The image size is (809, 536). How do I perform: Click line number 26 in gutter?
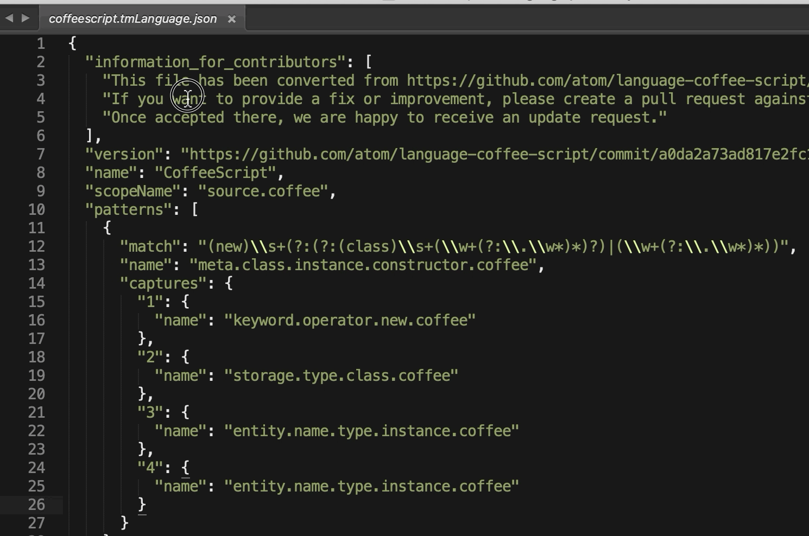coord(36,505)
